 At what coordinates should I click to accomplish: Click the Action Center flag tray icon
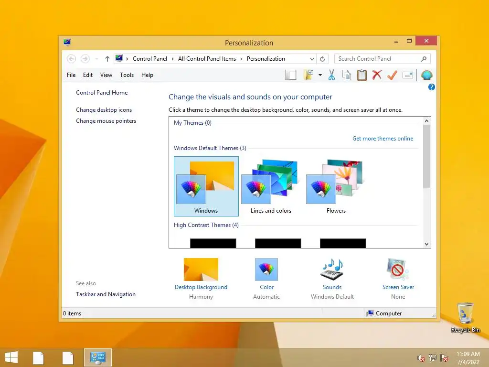pyautogui.click(x=444, y=358)
